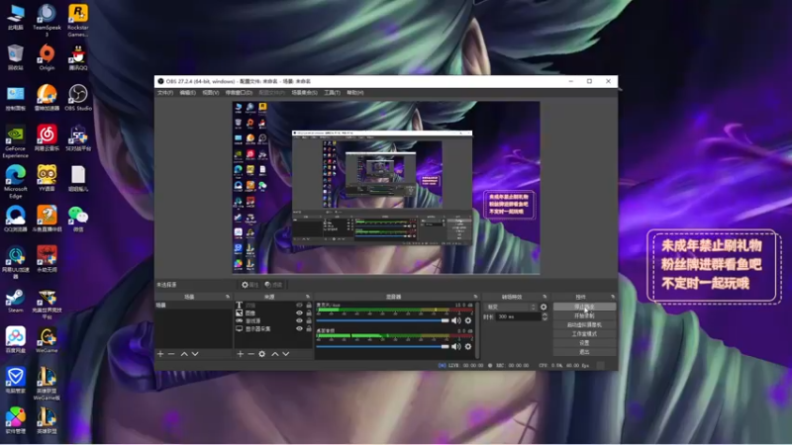Float the 控件 controls dock panel
The width and height of the screenshot is (792, 445).
coord(613,297)
